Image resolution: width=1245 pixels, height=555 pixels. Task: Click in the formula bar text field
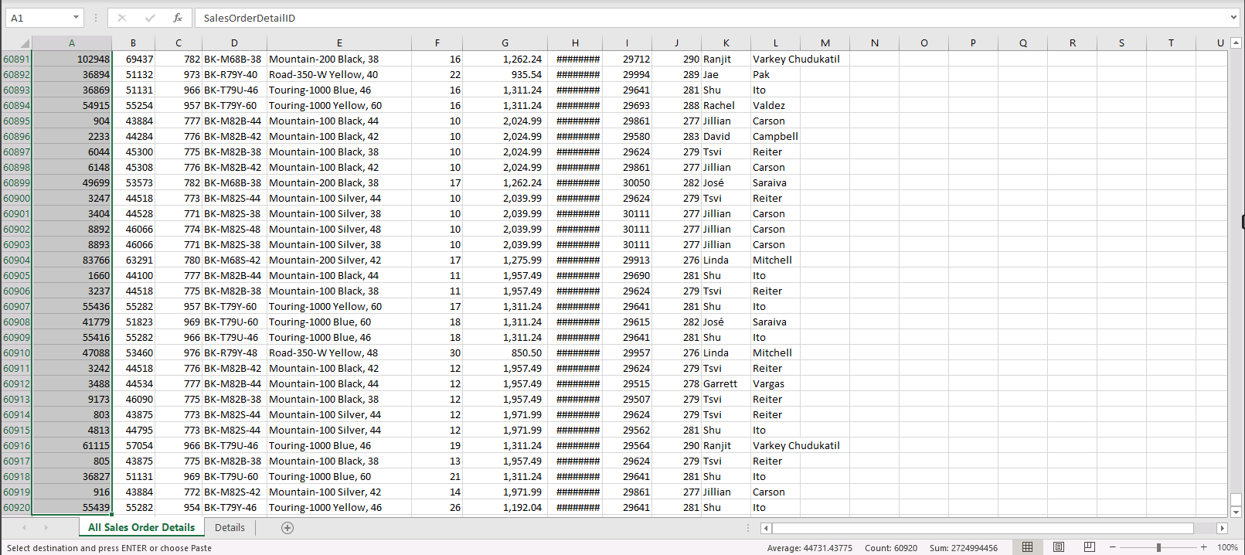[696, 18]
